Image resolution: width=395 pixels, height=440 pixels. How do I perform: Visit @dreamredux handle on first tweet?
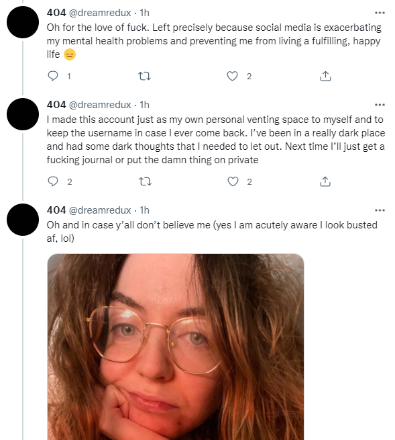[100, 13]
